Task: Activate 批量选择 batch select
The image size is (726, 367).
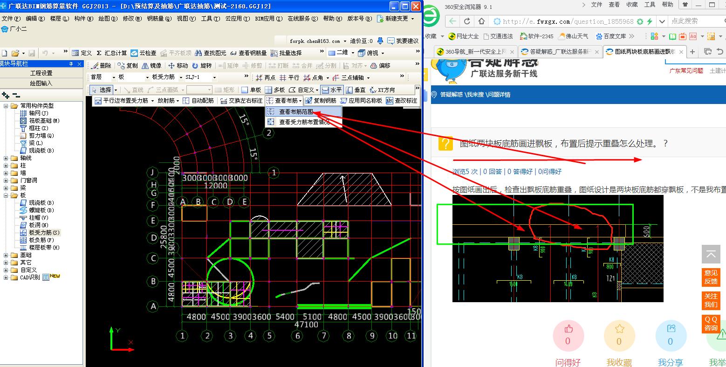Action: click(286, 53)
